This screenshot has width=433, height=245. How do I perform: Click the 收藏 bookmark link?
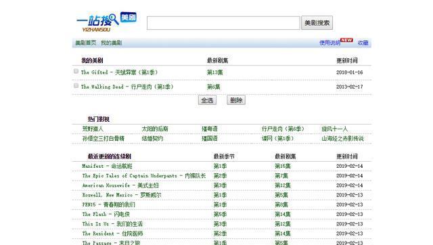(363, 43)
